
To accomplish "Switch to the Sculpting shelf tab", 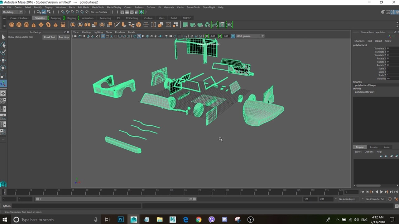I will click(x=56, y=18).
